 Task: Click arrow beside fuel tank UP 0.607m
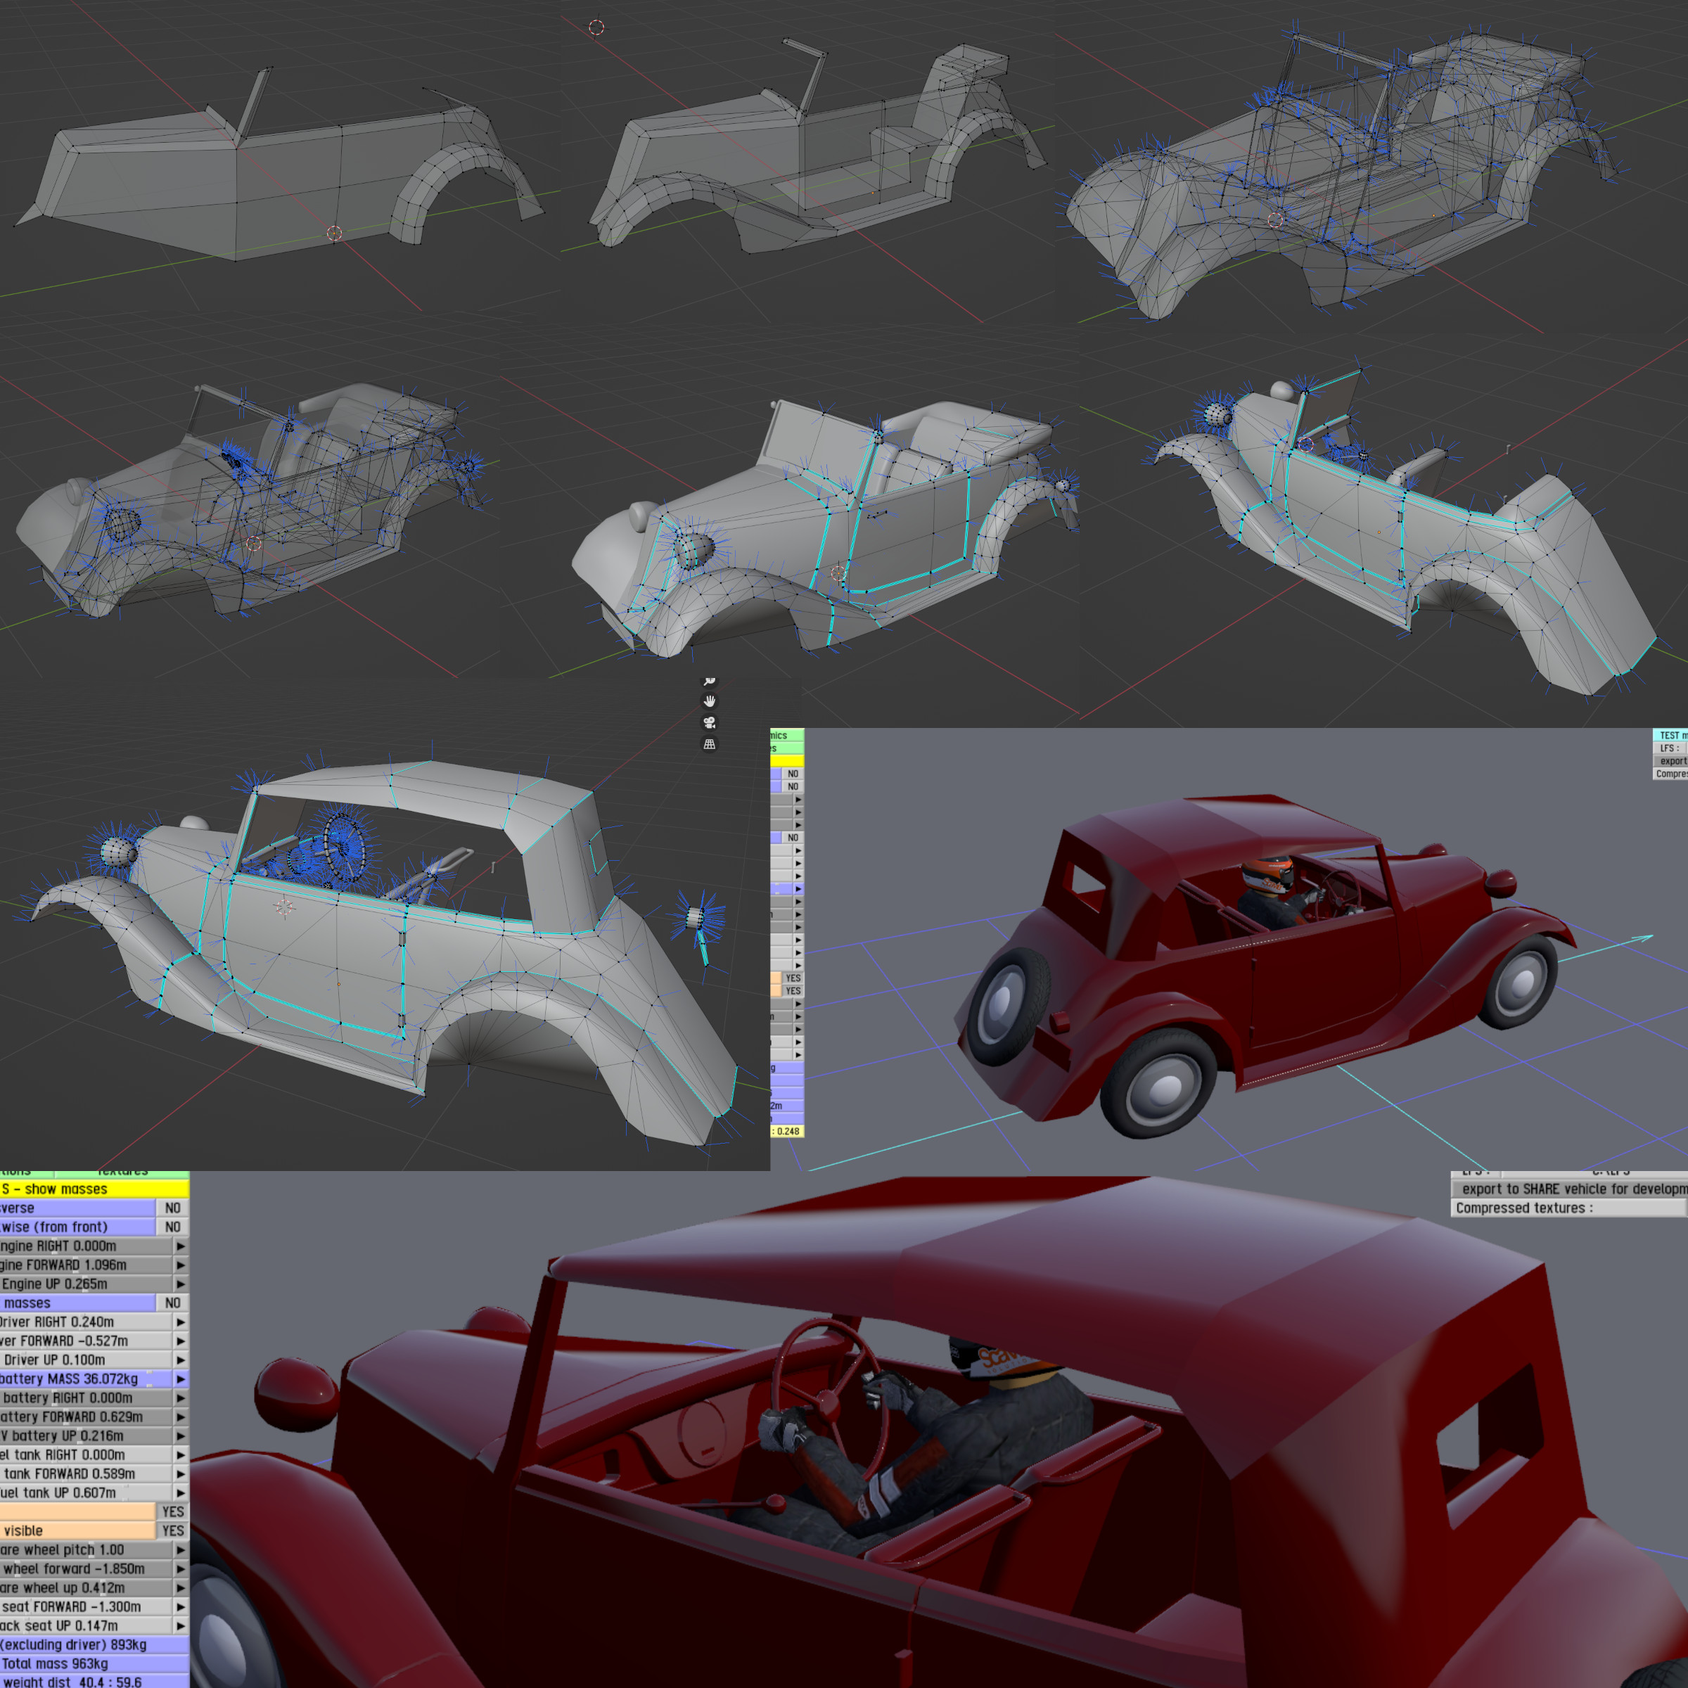click(x=181, y=1493)
